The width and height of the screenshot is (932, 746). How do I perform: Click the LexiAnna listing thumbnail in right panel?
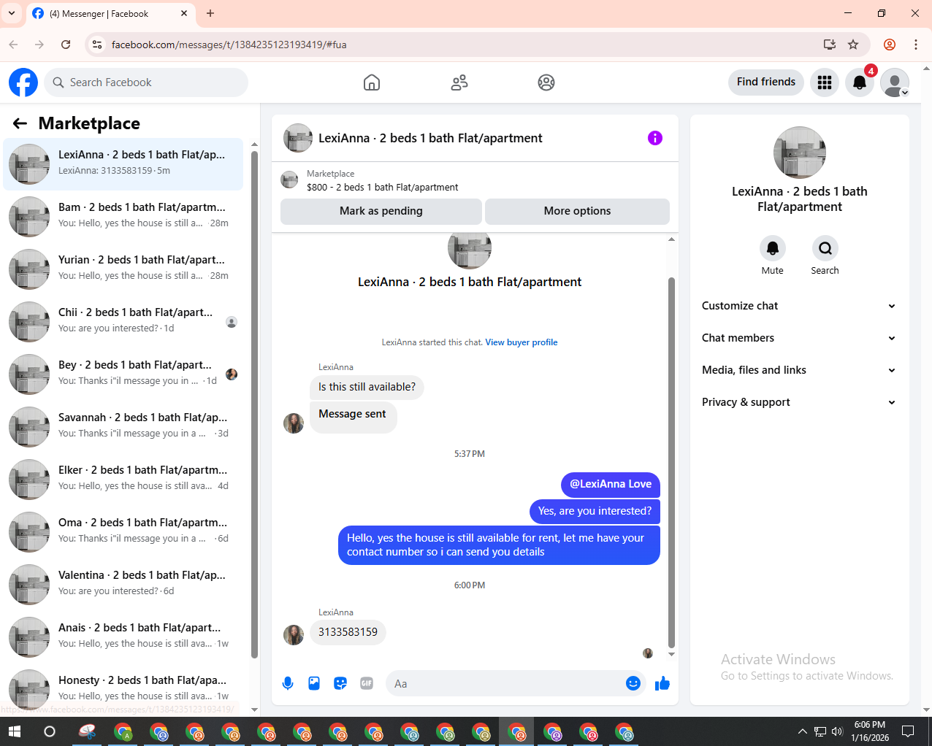[x=800, y=153]
